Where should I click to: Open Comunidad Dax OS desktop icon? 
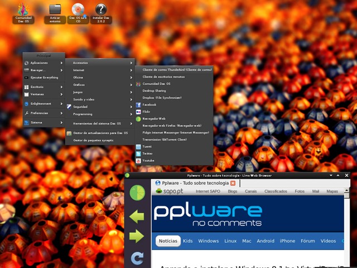[x=23, y=13]
